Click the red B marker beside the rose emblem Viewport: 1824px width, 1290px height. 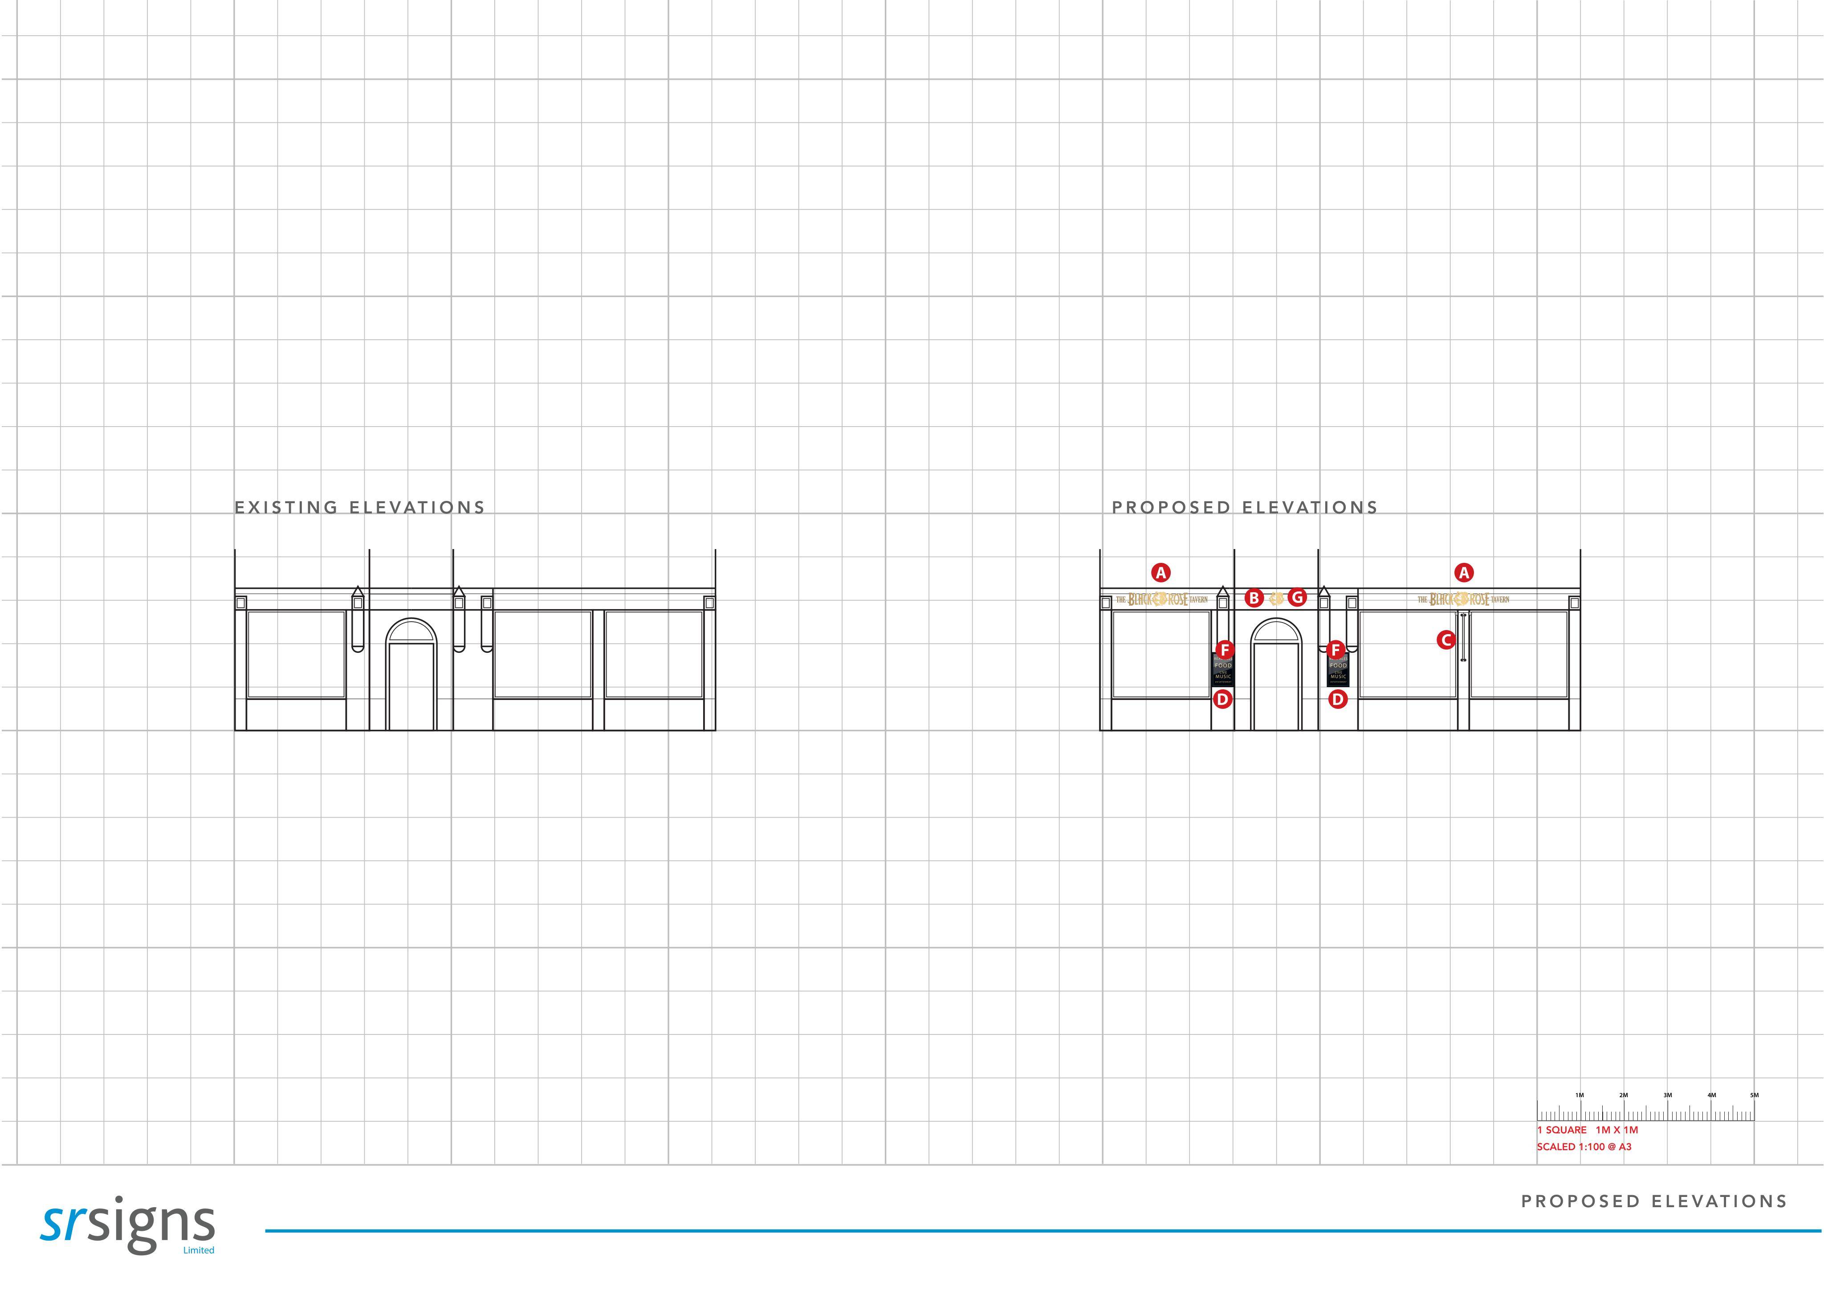1254,598
